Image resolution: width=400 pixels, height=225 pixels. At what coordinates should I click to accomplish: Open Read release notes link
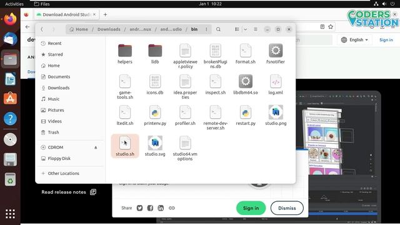(69, 192)
